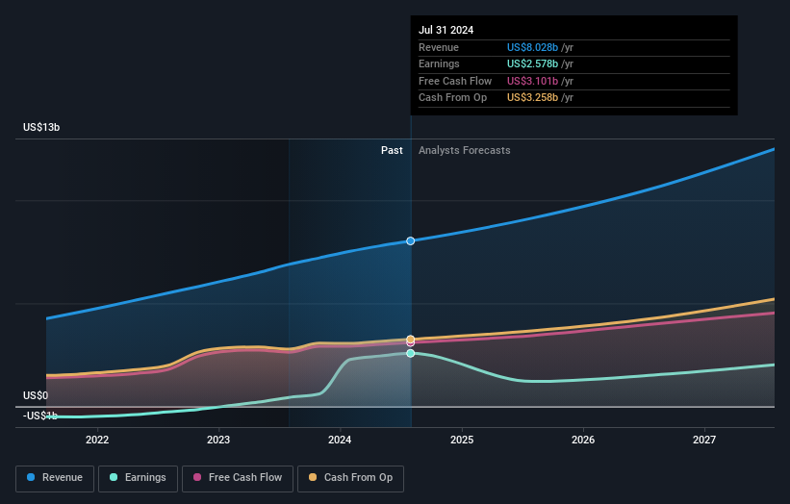790x504 pixels.
Task: Click the -US$1b y-axis label
Action: pyautogui.click(x=40, y=416)
